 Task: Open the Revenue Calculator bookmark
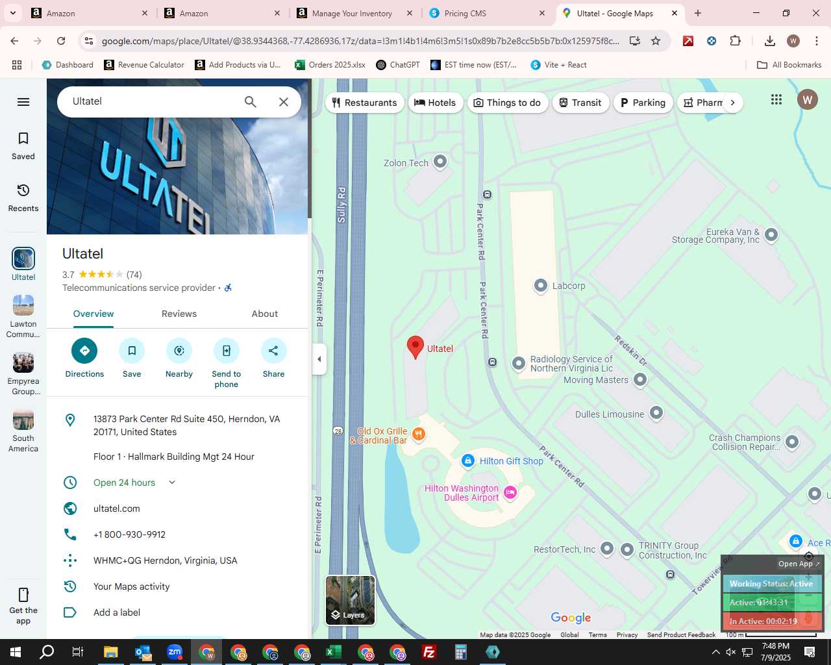tap(144, 65)
